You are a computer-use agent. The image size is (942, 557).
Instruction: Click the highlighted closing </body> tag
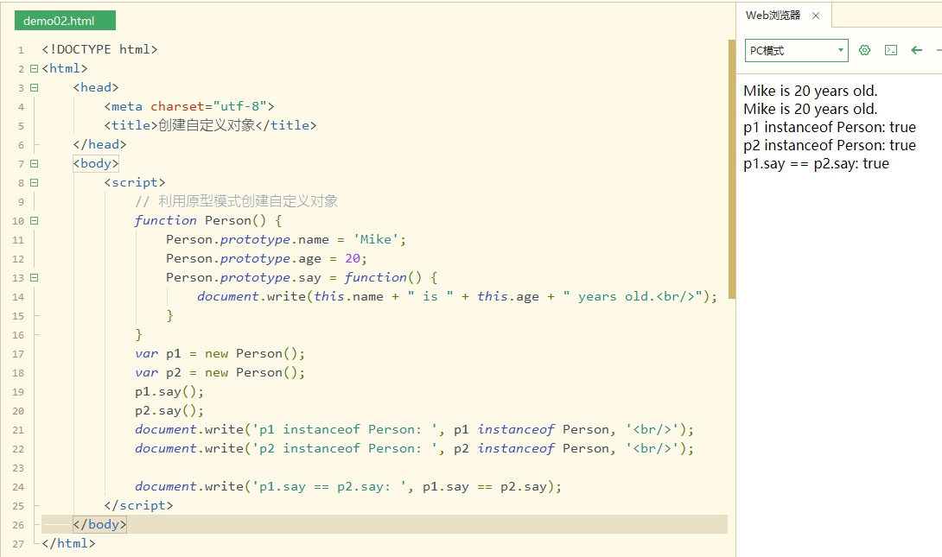(99, 524)
